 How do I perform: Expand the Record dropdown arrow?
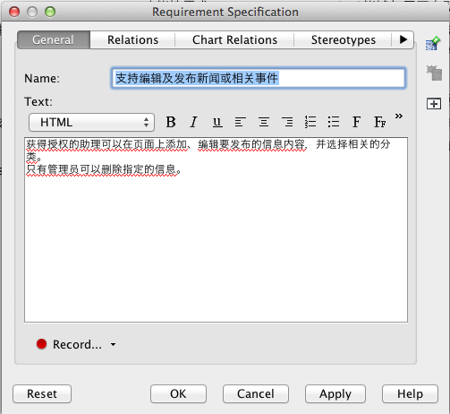[x=113, y=344]
